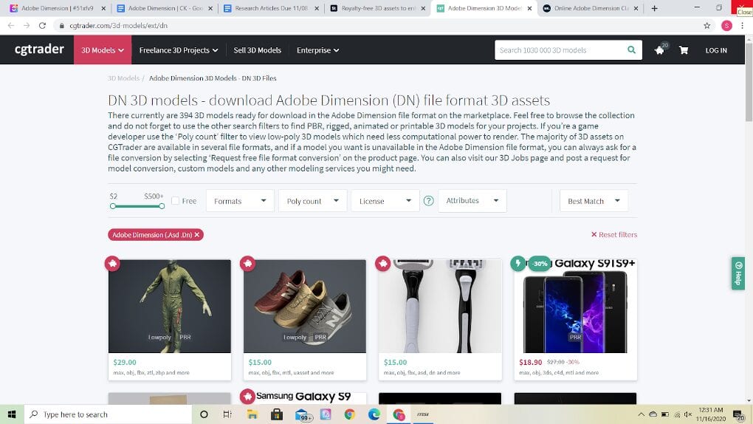Viewport: 753px width, 424px height.
Task: Click the 3D Models breadcrumb link
Action: coord(123,78)
